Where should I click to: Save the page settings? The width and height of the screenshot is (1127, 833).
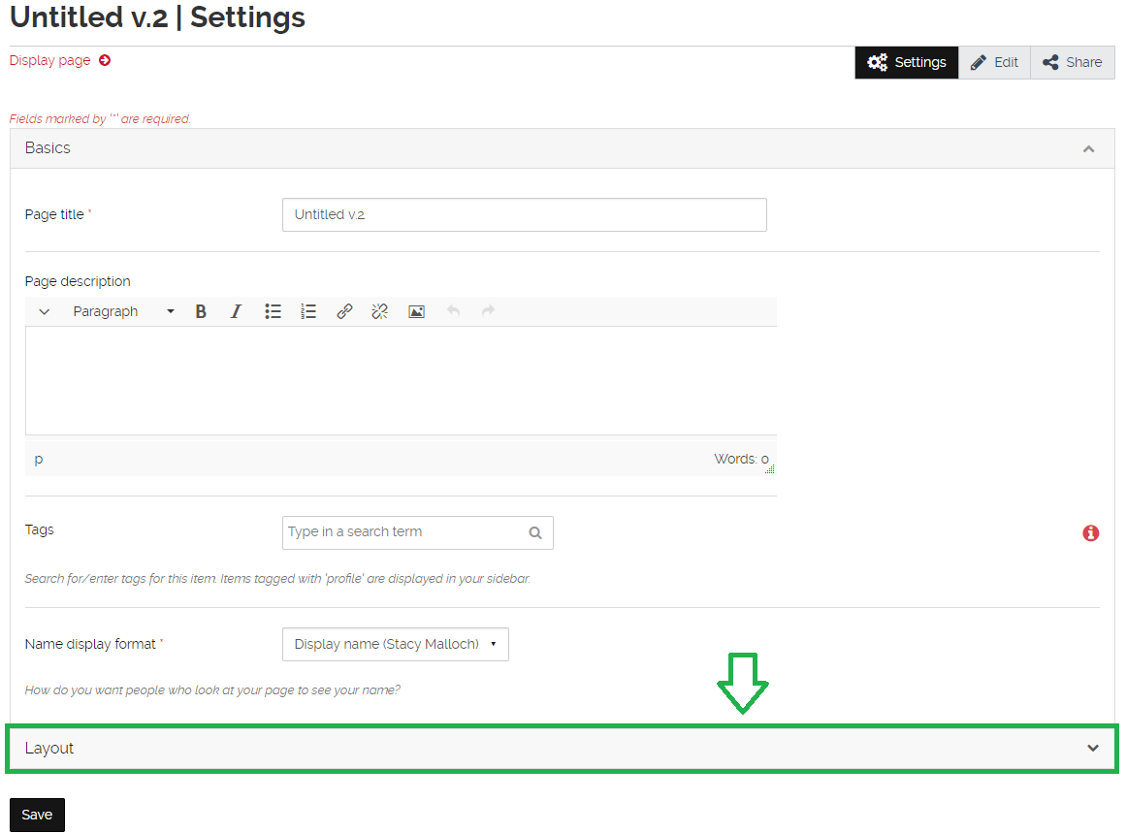click(36, 815)
